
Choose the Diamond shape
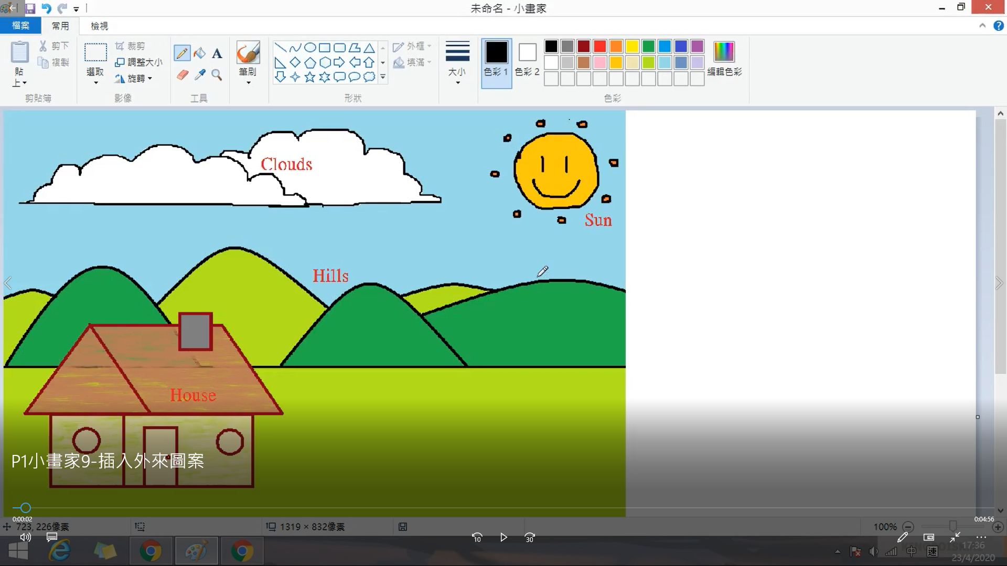295,62
